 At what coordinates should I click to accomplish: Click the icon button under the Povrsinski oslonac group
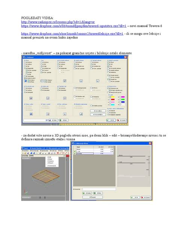point(65,81)
